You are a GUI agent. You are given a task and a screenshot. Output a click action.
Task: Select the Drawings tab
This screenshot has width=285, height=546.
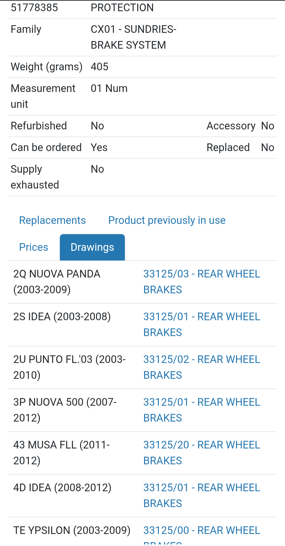coord(92,247)
